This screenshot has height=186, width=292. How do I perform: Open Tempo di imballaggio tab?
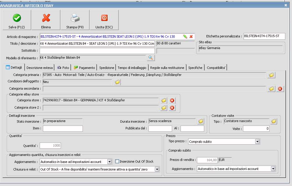tap(132, 68)
